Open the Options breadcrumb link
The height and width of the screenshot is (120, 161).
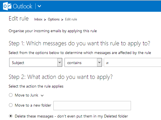[54, 19]
